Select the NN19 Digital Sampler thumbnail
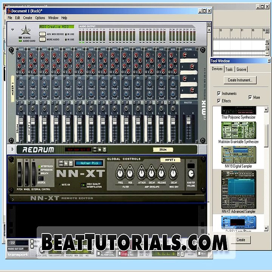This screenshot has height=272, width=272. pos(238,155)
